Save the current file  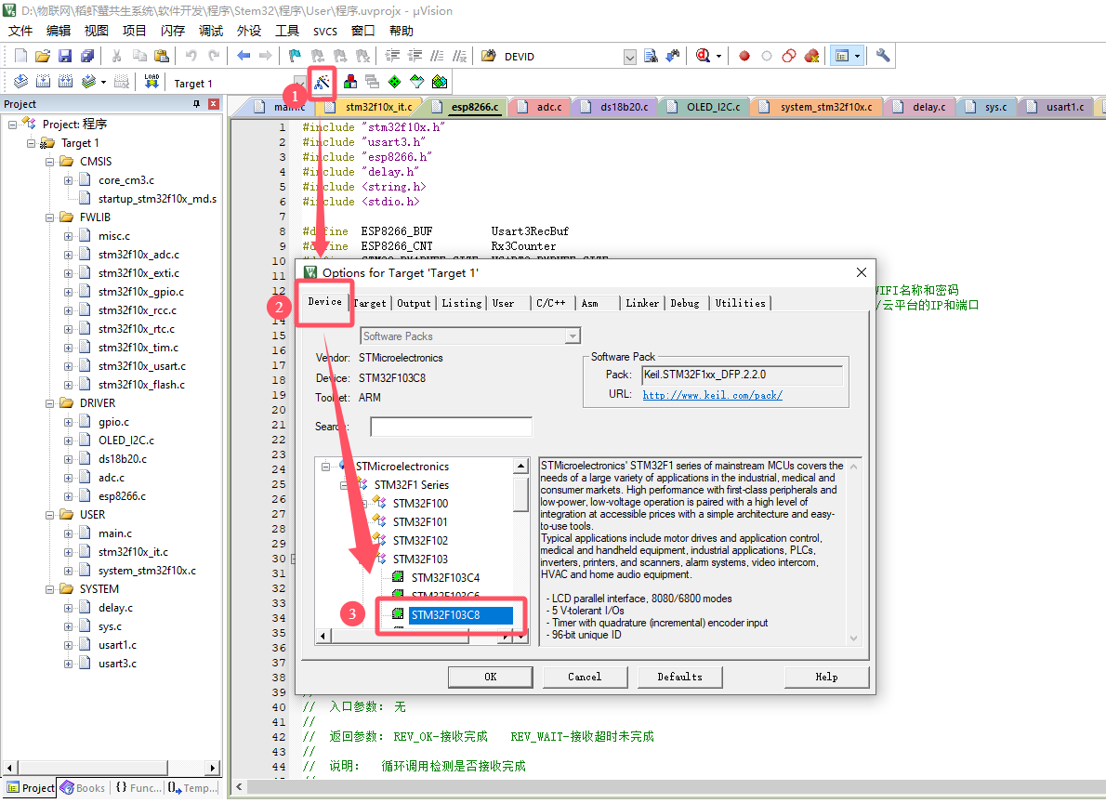pyautogui.click(x=65, y=56)
